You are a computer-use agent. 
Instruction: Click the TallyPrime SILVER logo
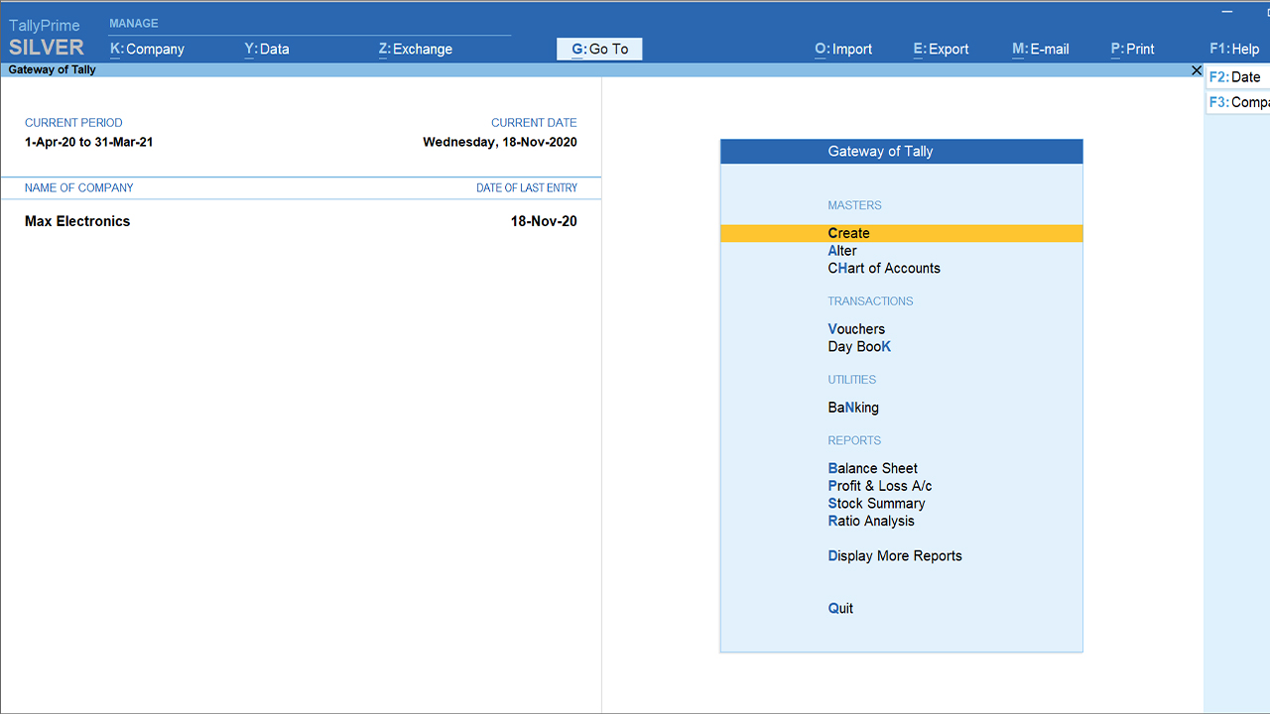tap(46, 38)
